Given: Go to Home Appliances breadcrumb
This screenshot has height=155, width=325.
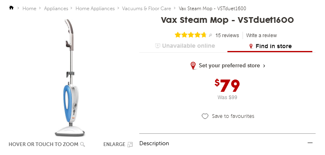Looking at the screenshot, I should (95, 9).
